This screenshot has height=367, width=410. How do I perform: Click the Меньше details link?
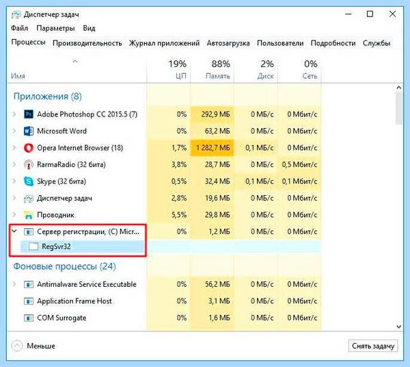pyautogui.click(x=41, y=346)
